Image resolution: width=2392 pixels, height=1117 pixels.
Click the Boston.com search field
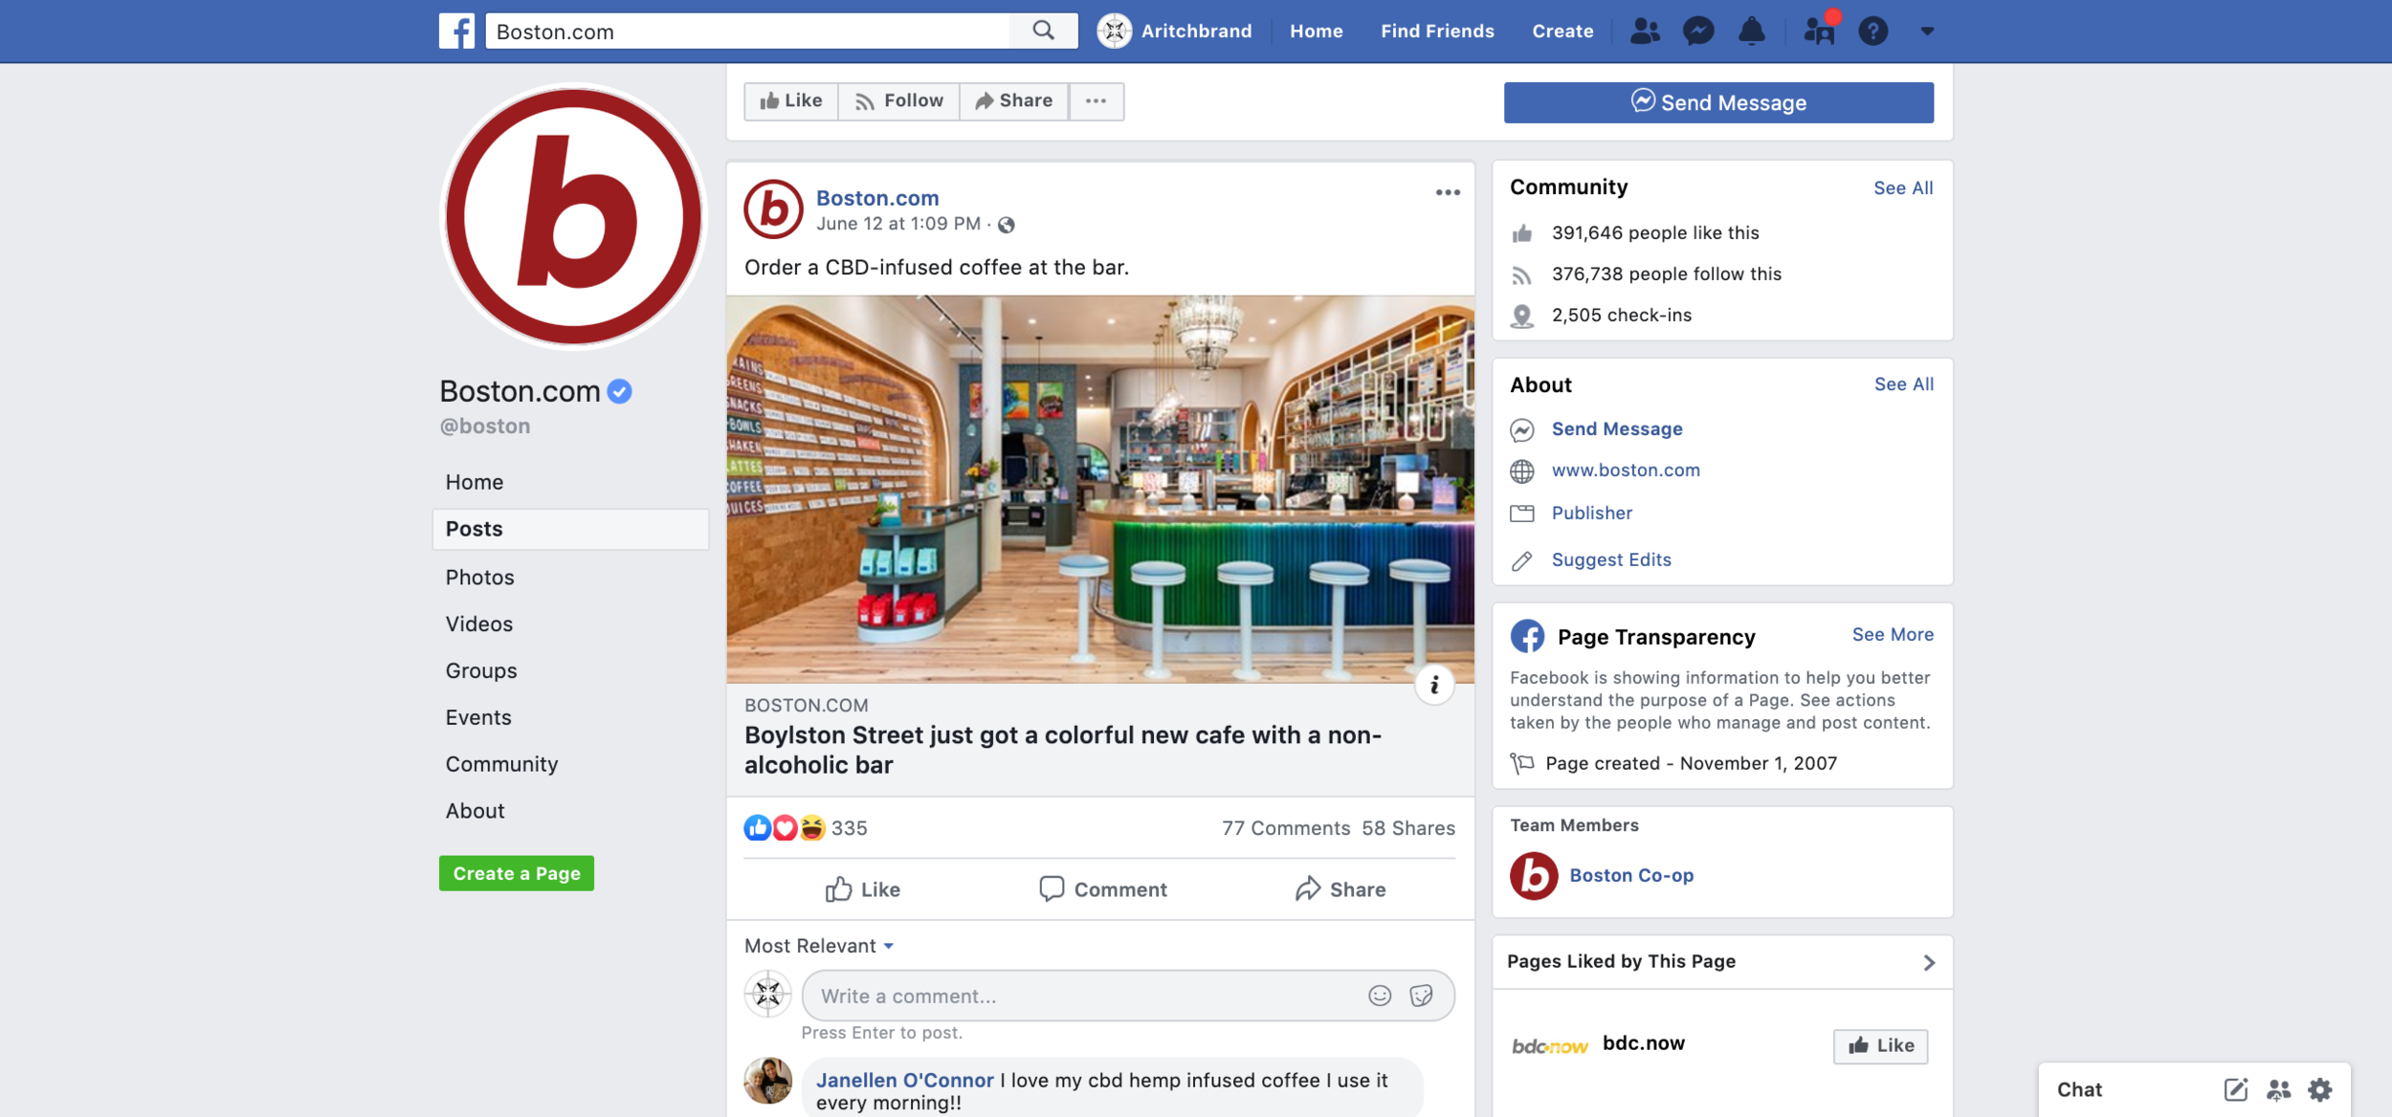pyautogui.click(x=747, y=31)
